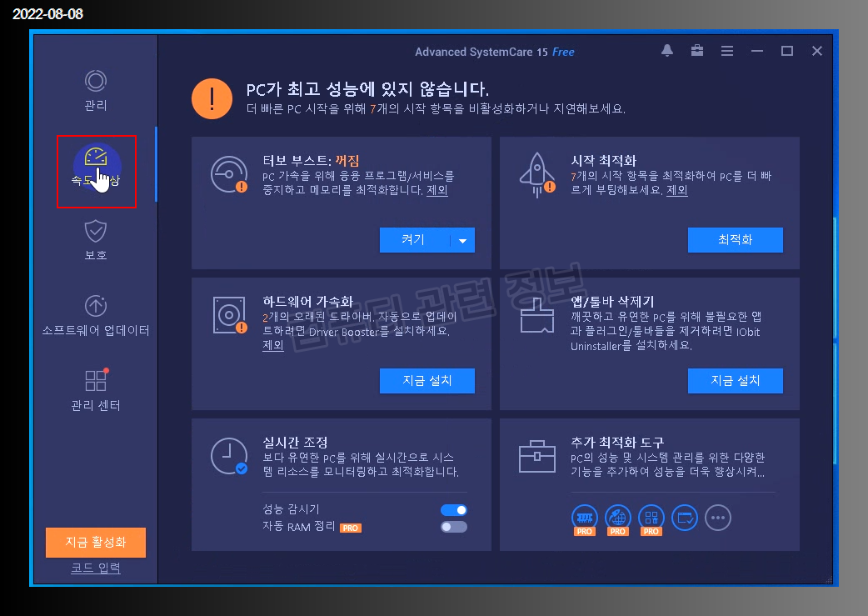
Task: Open the 코드 입력 link
Action: pyautogui.click(x=96, y=568)
